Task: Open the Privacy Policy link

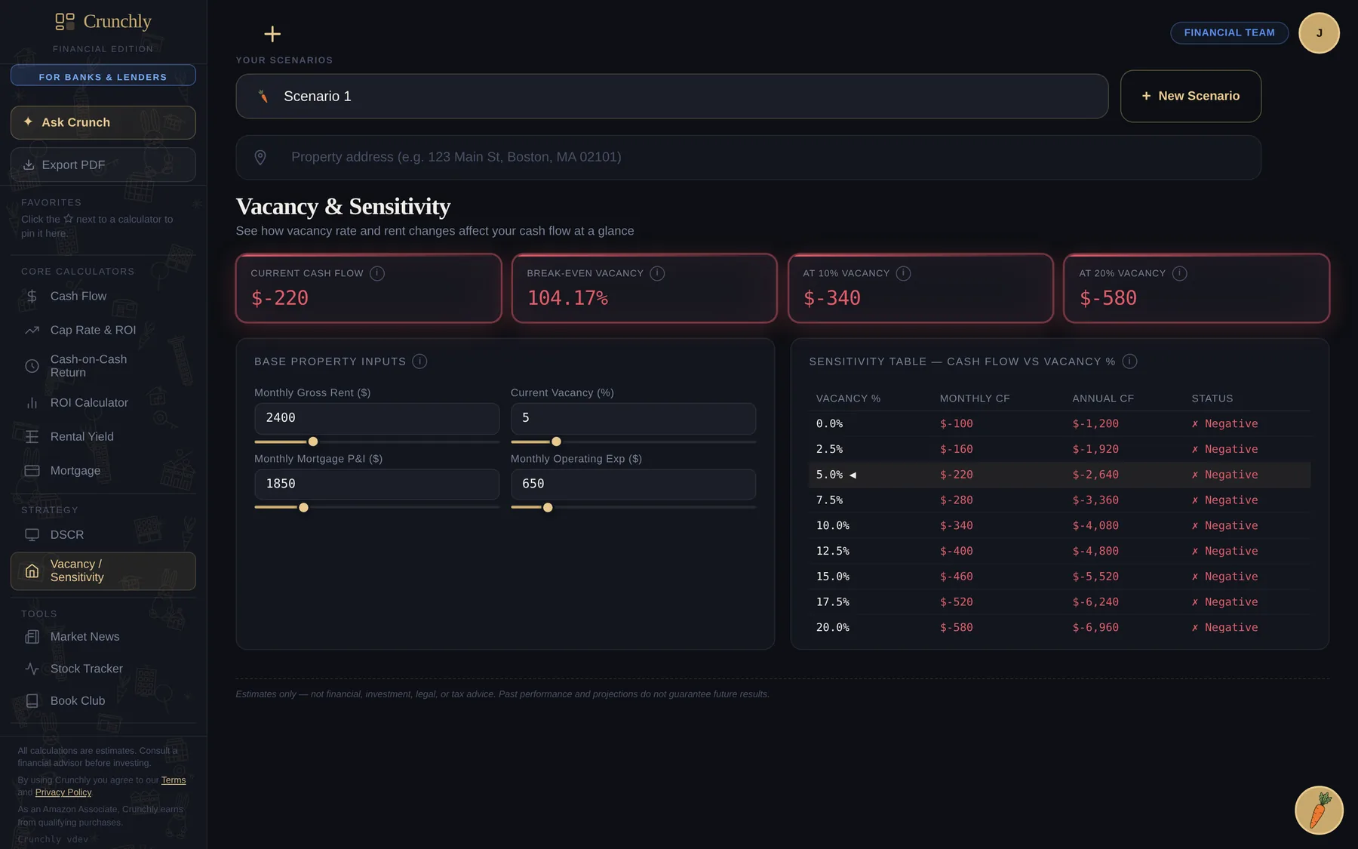Action: point(63,792)
